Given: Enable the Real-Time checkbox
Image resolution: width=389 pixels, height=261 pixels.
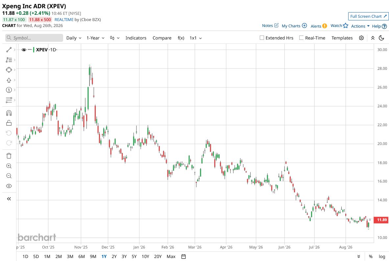Looking at the screenshot, I should (301, 38).
